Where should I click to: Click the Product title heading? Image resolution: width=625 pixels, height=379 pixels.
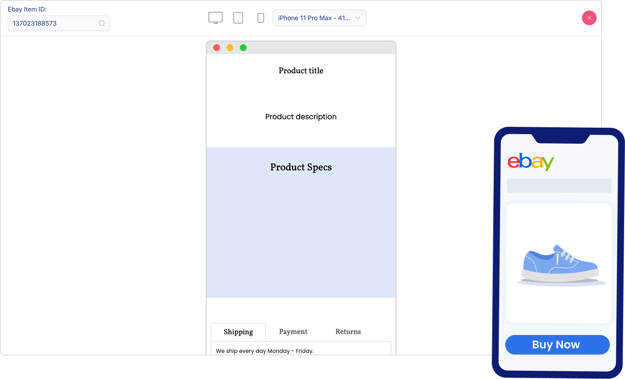(x=301, y=70)
